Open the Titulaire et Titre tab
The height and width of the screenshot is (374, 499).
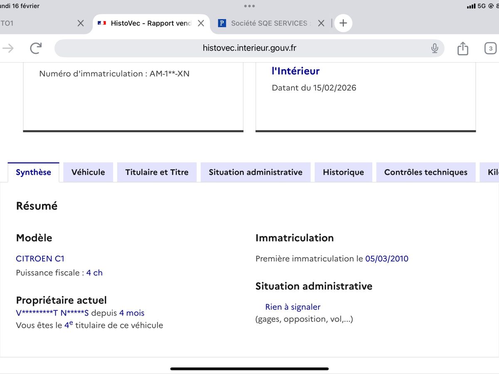157,172
